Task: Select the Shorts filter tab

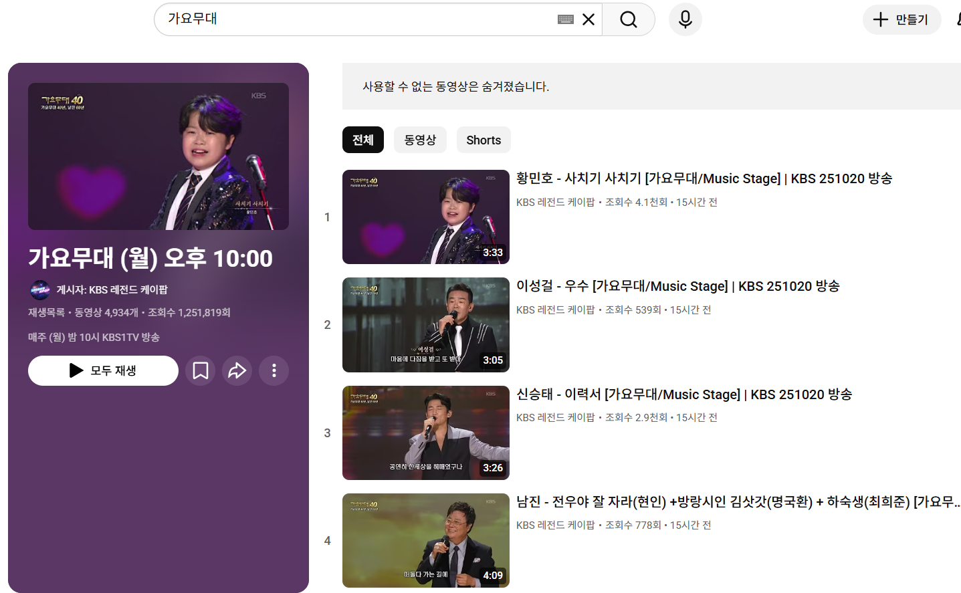Action: pyautogui.click(x=484, y=140)
